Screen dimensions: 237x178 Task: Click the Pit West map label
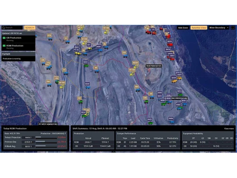click(48, 124)
